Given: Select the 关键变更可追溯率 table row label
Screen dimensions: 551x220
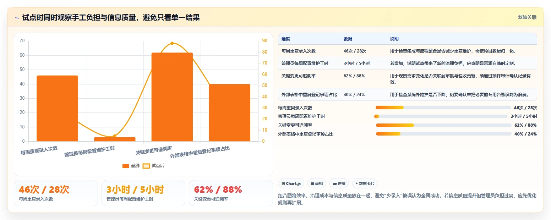Looking at the screenshot, I should [x=299, y=76].
